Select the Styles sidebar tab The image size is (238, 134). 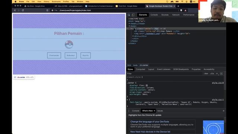coord(130,69)
